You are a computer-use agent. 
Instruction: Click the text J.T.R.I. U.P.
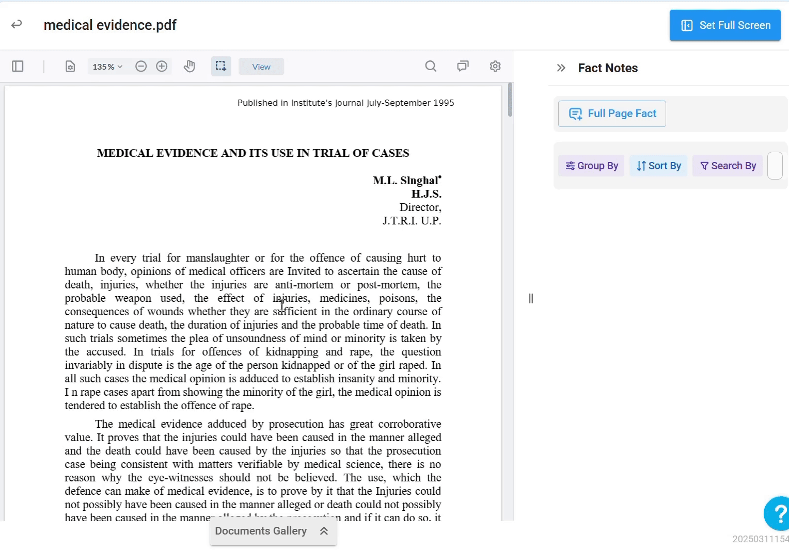[412, 221]
